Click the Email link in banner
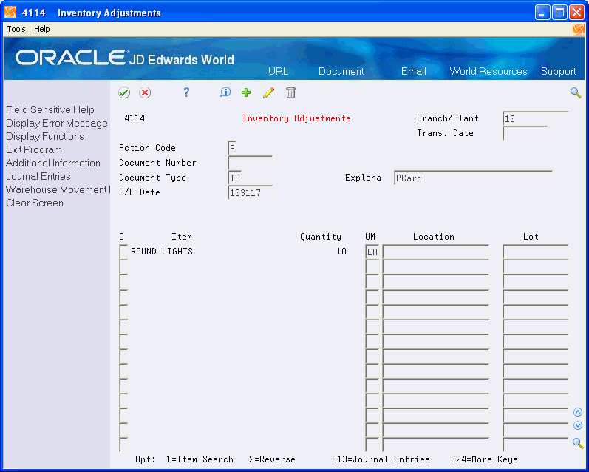The image size is (589, 472). [414, 71]
